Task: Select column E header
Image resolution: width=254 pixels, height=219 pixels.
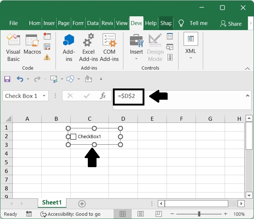Action: coord(152,119)
